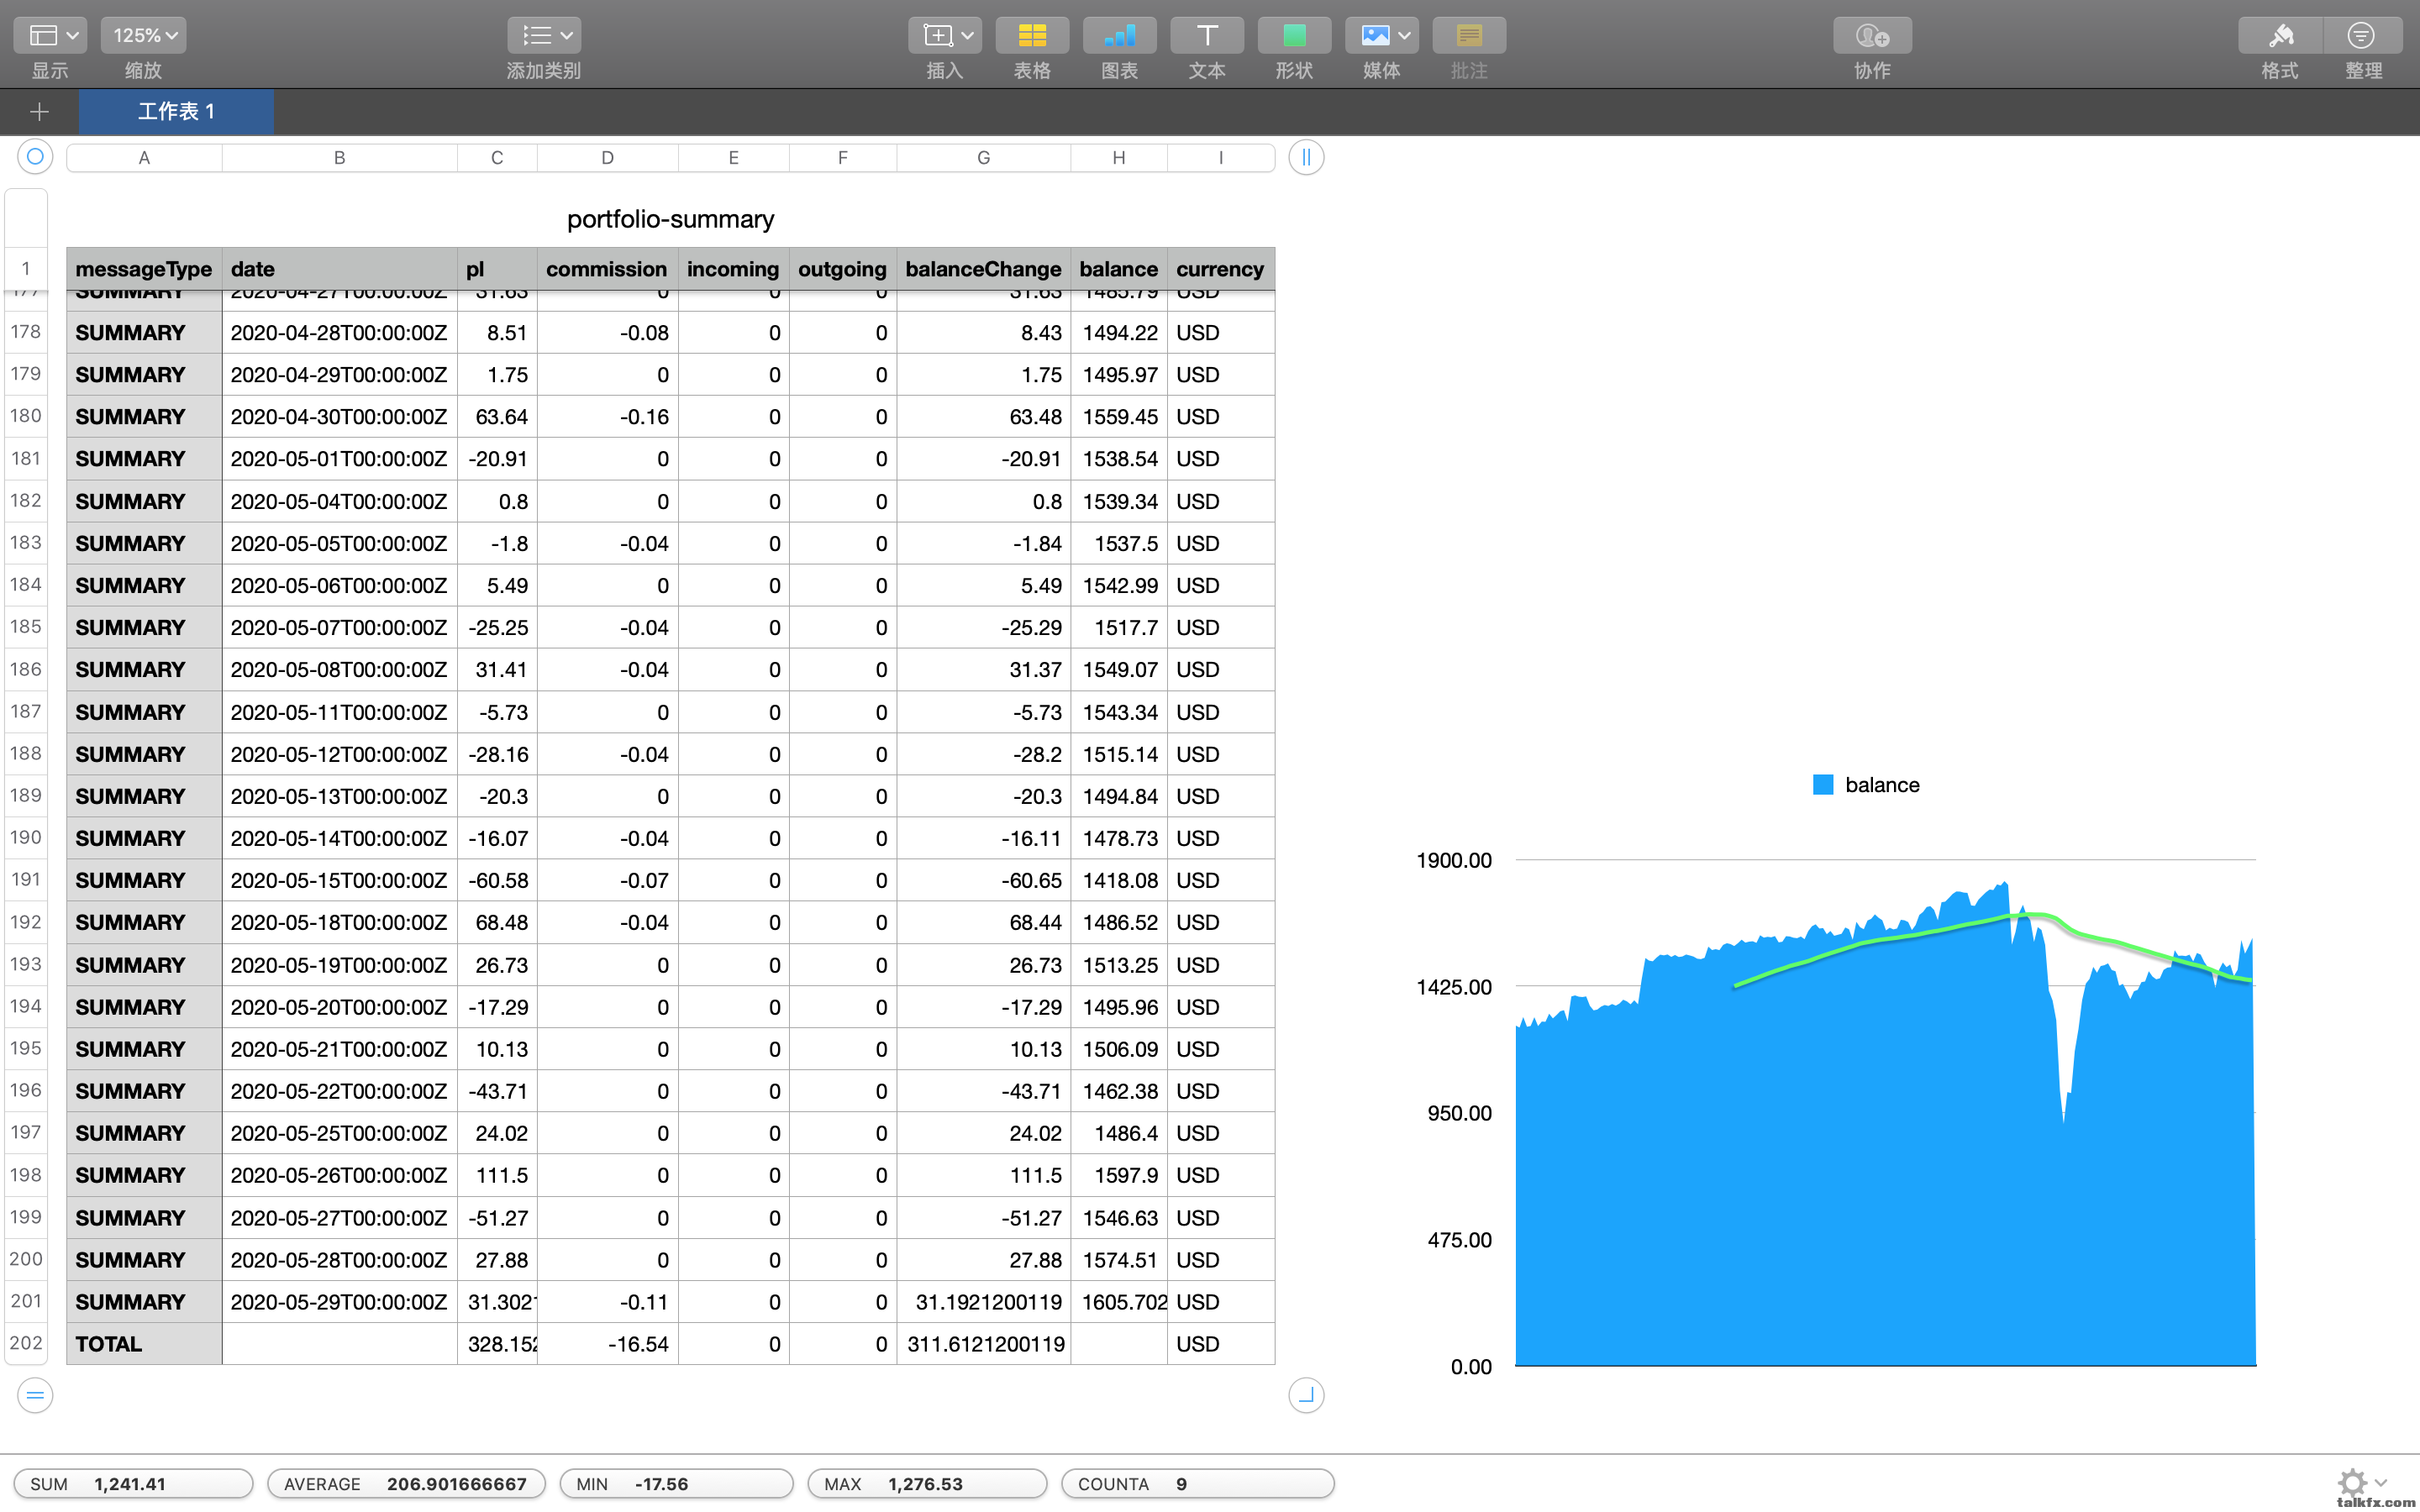The width and height of the screenshot is (2420, 1512).
Task: Open the Media (媒体) dropdown
Action: 1381,36
